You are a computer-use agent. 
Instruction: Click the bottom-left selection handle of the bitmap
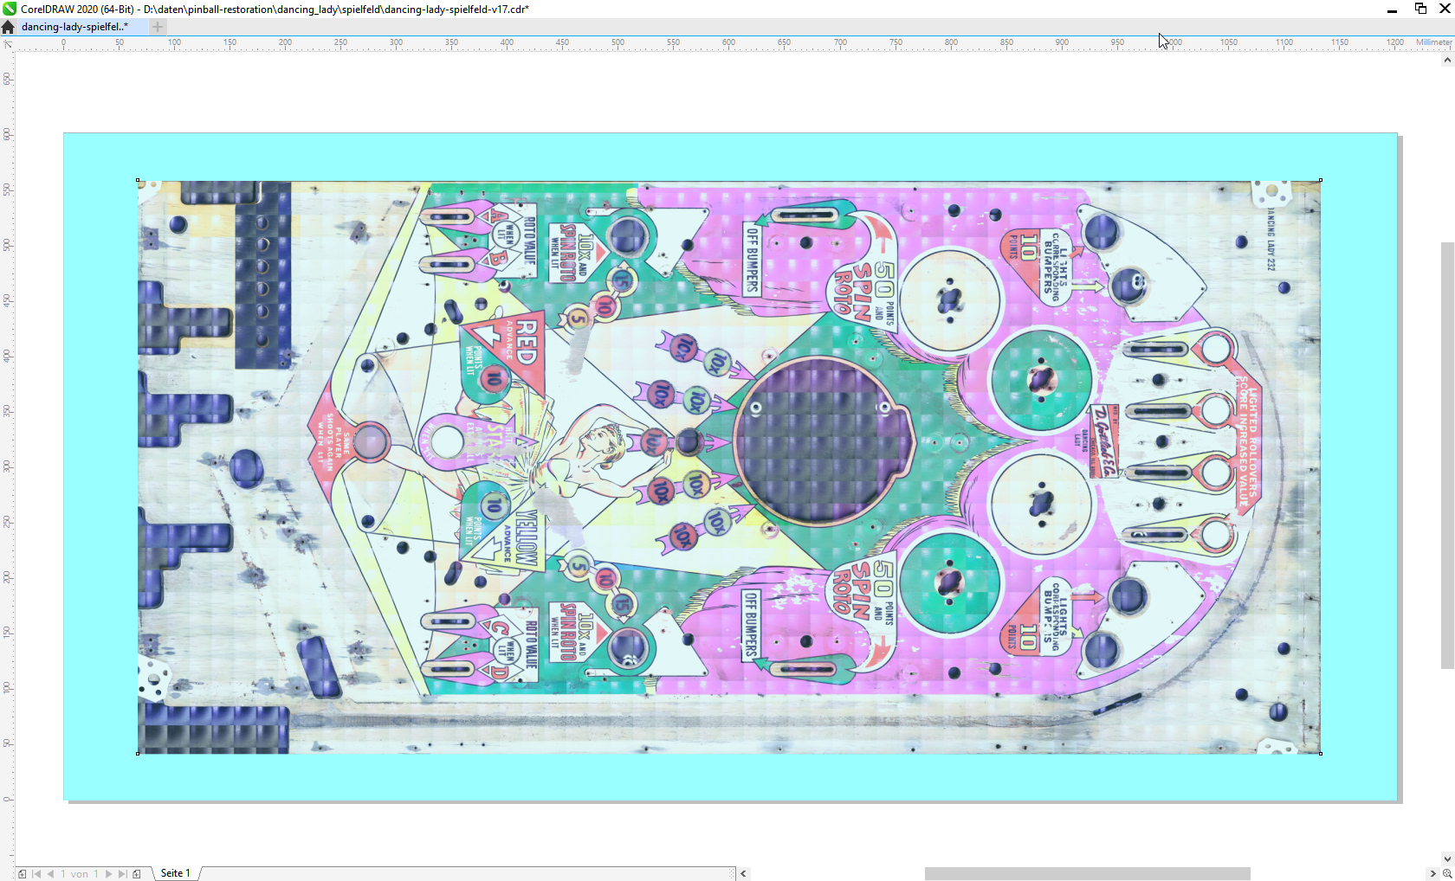139,754
